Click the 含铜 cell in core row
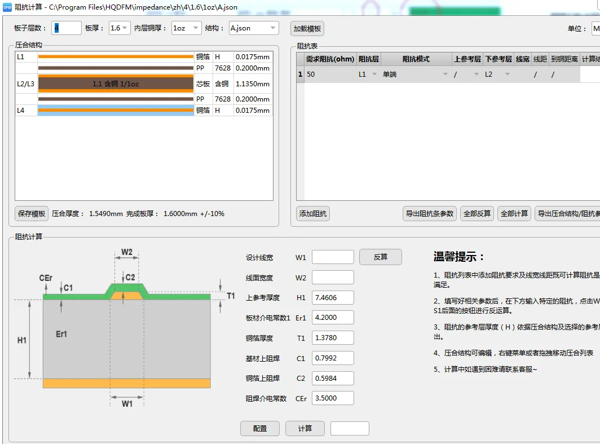 tap(222, 84)
